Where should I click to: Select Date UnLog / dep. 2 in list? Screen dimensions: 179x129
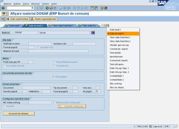pos(123,72)
